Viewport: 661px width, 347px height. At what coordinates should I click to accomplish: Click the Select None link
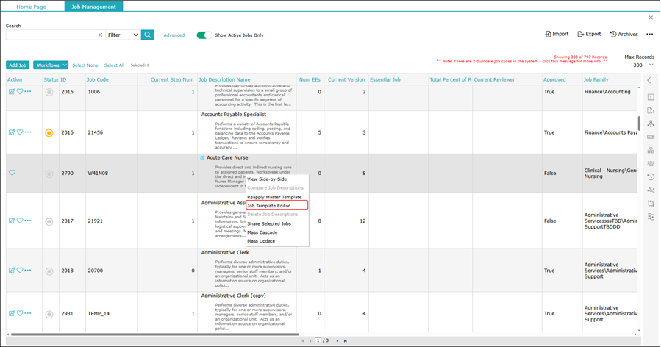pos(85,65)
